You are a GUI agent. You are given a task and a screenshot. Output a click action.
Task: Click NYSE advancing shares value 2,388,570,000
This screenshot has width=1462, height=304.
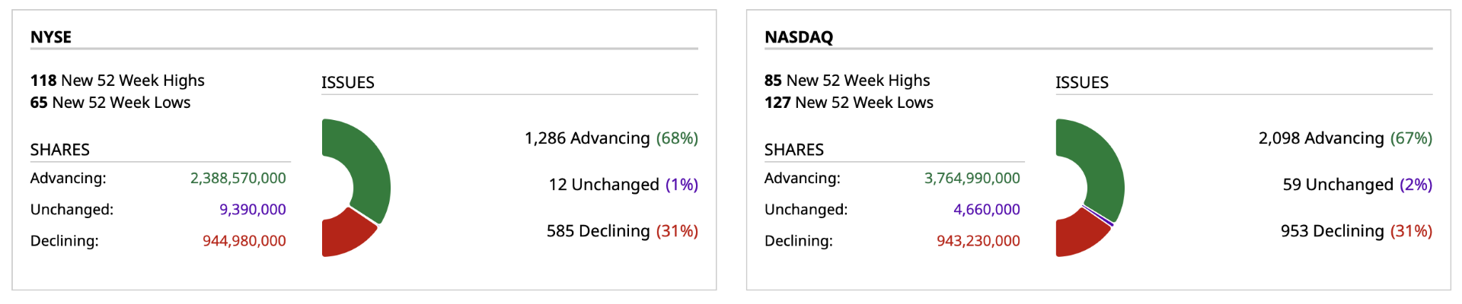click(x=238, y=178)
